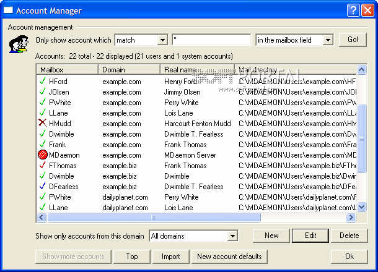This screenshot has height=272, width=378.
Task: Click the horizontal scrollbar thumb
Action: (x=154, y=218)
